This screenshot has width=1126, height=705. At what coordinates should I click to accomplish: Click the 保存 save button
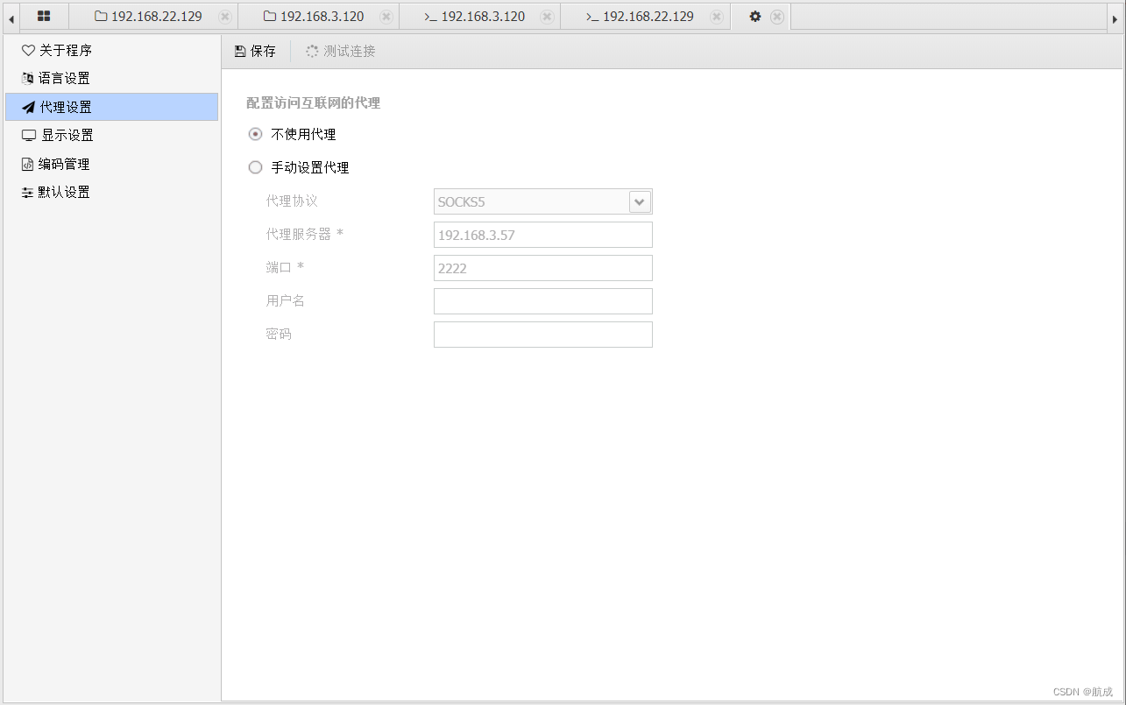255,52
